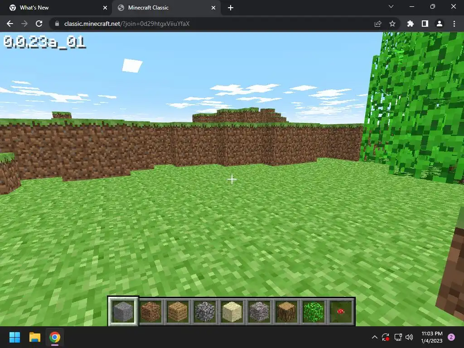Viewport: 464px width, 348px height.
Task: Close the What's New tab
Action: 105,8
